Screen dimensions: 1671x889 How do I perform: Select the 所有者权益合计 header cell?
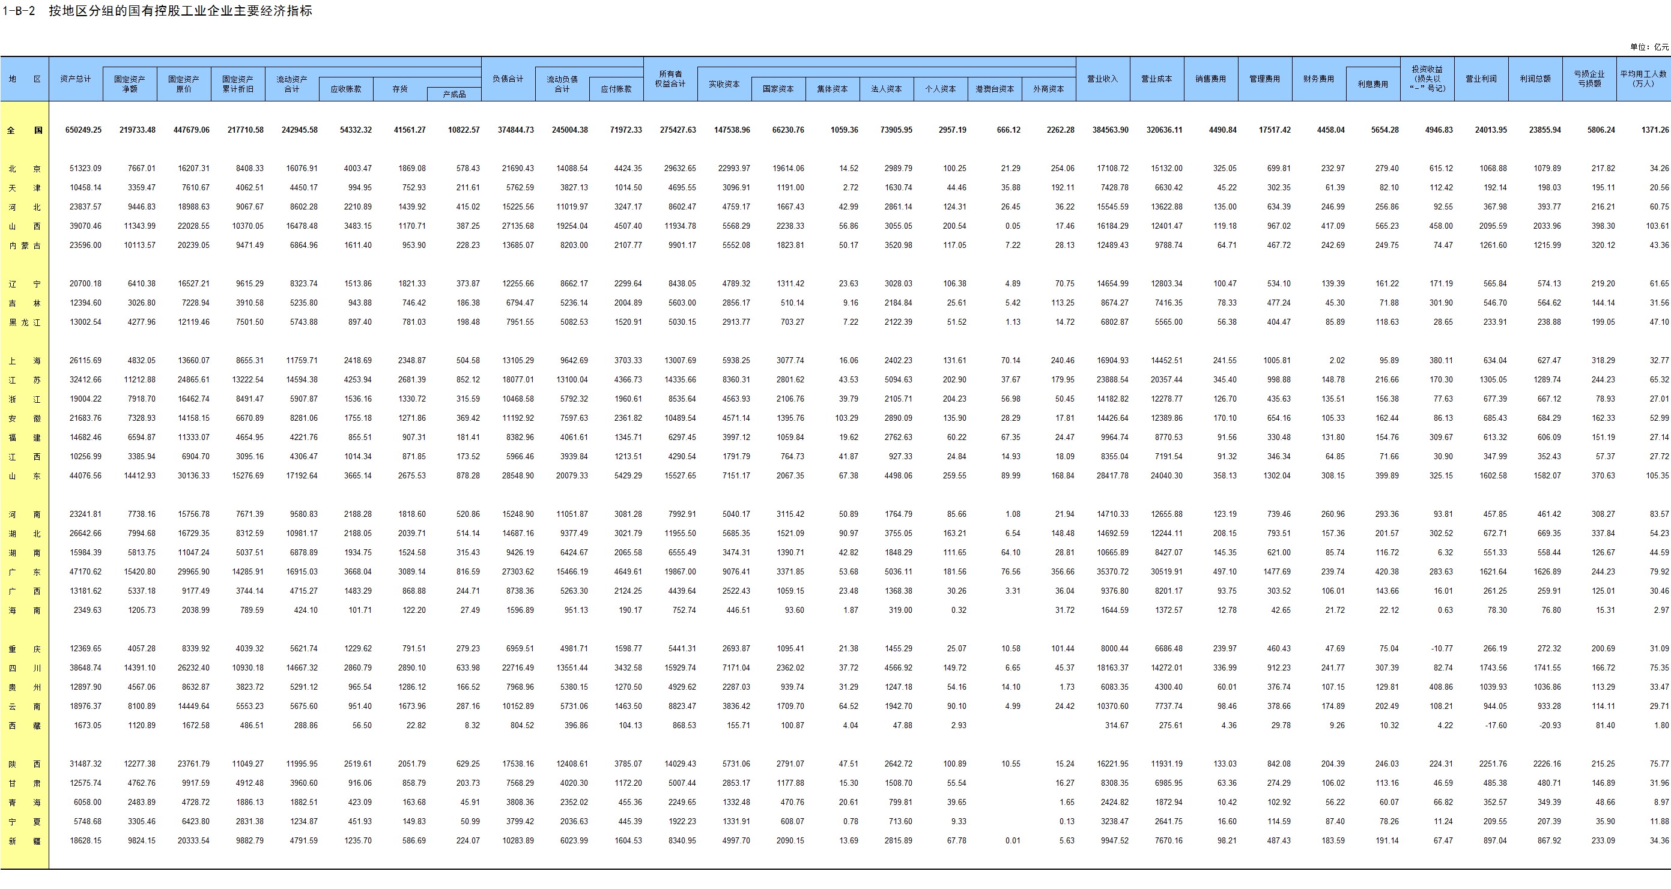(x=670, y=79)
